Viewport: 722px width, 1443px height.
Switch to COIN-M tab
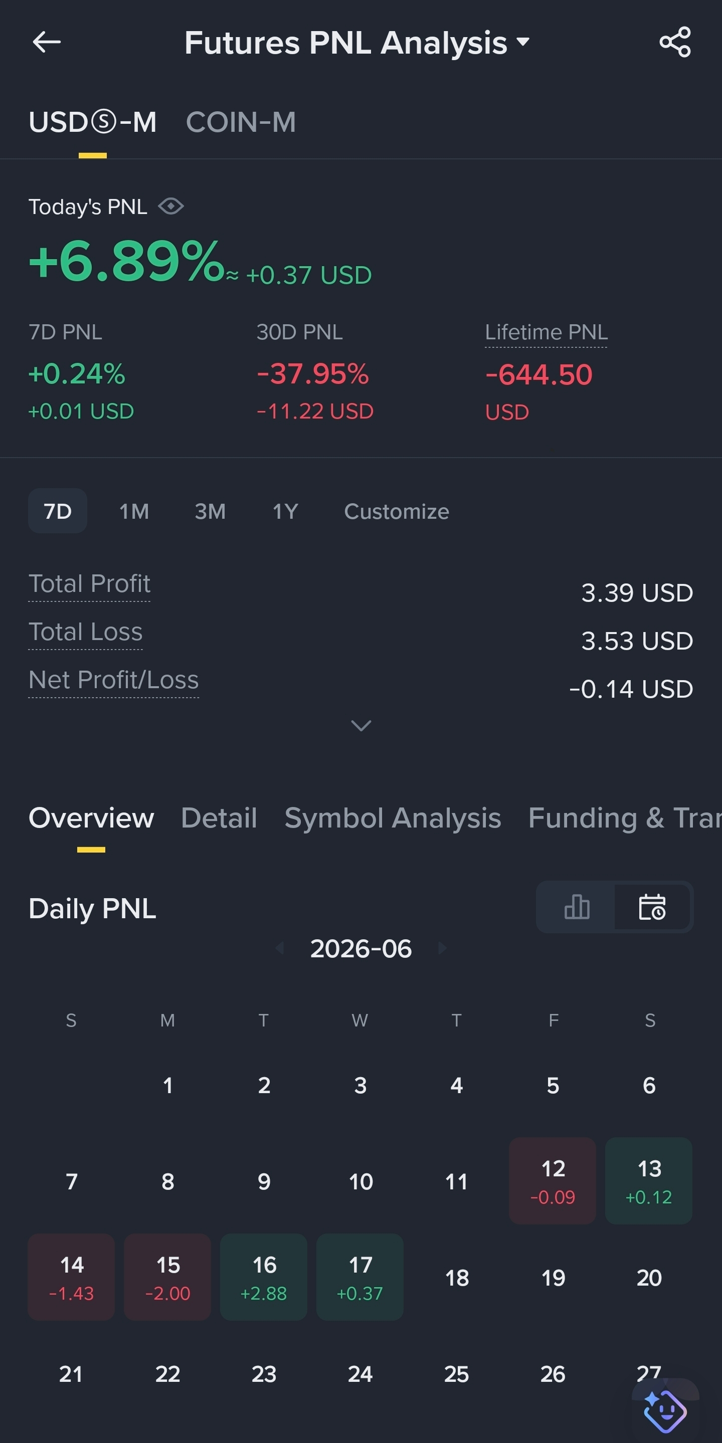coord(241,122)
